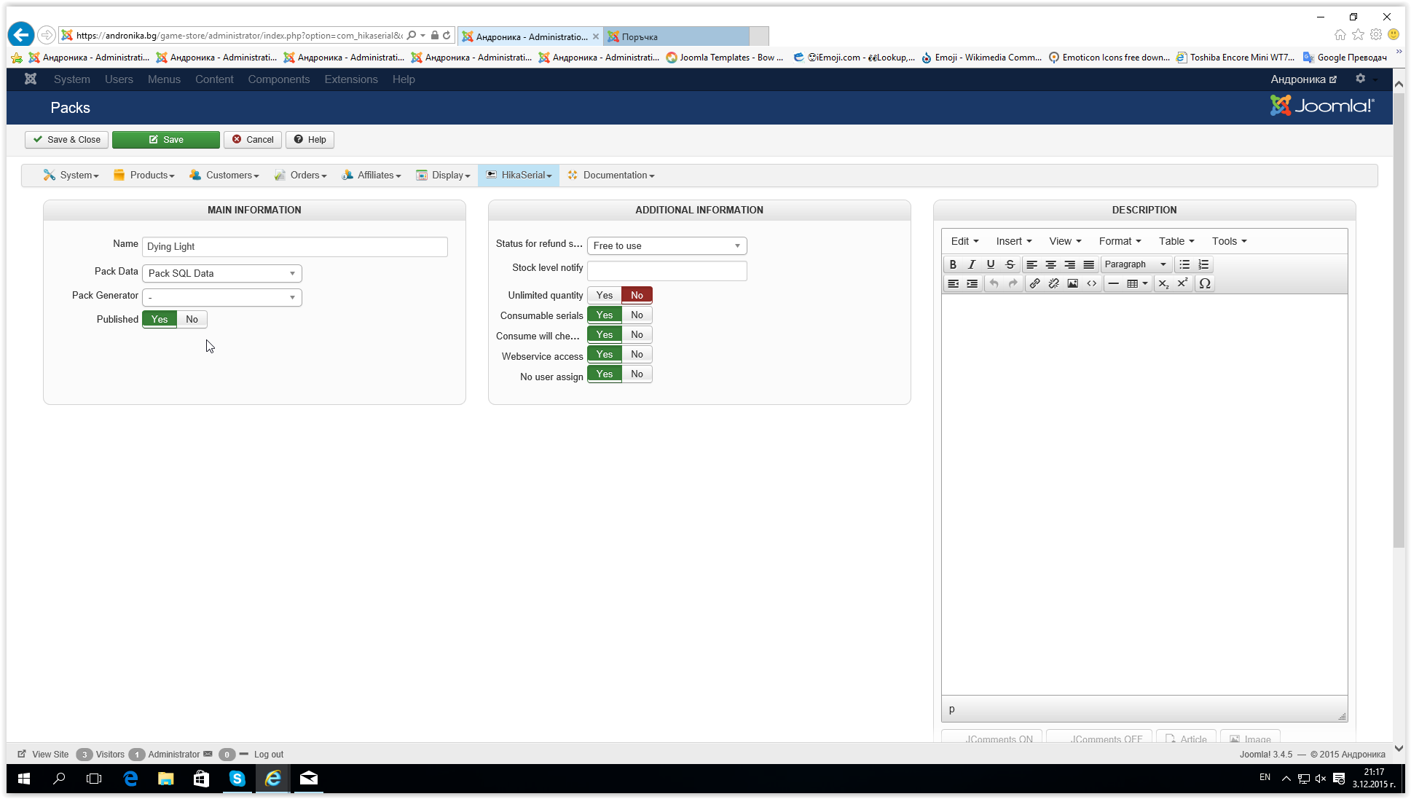
Task: Click the Cancel button
Action: coord(253,139)
